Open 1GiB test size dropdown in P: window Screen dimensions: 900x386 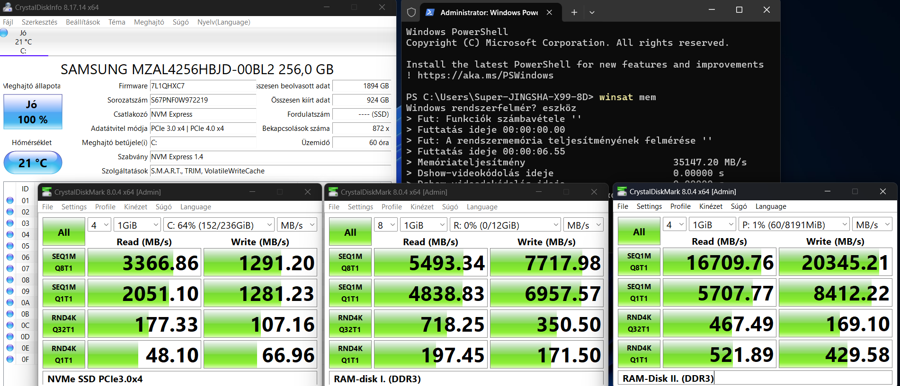coord(713,225)
